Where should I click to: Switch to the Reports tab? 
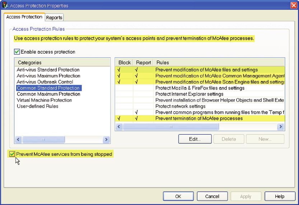pyautogui.click(x=54, y=18)
